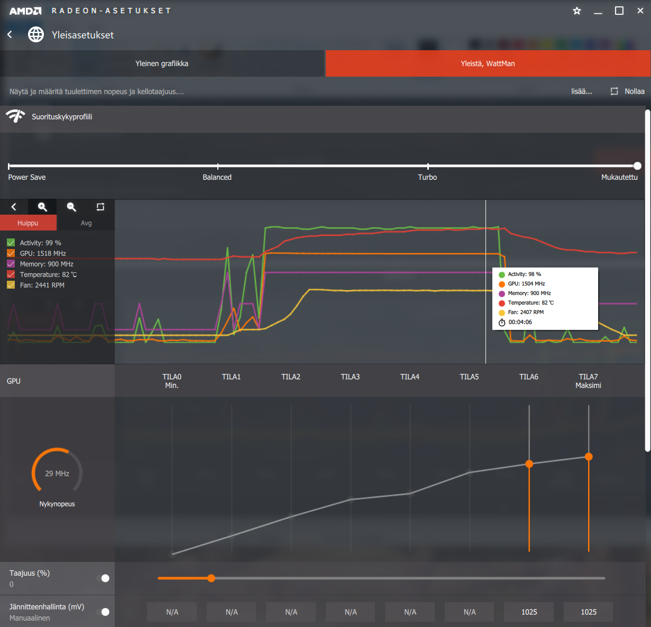Zoom in on the graph
The height and width of the screenshot is (627, 651).
click(x=42, y=207)
